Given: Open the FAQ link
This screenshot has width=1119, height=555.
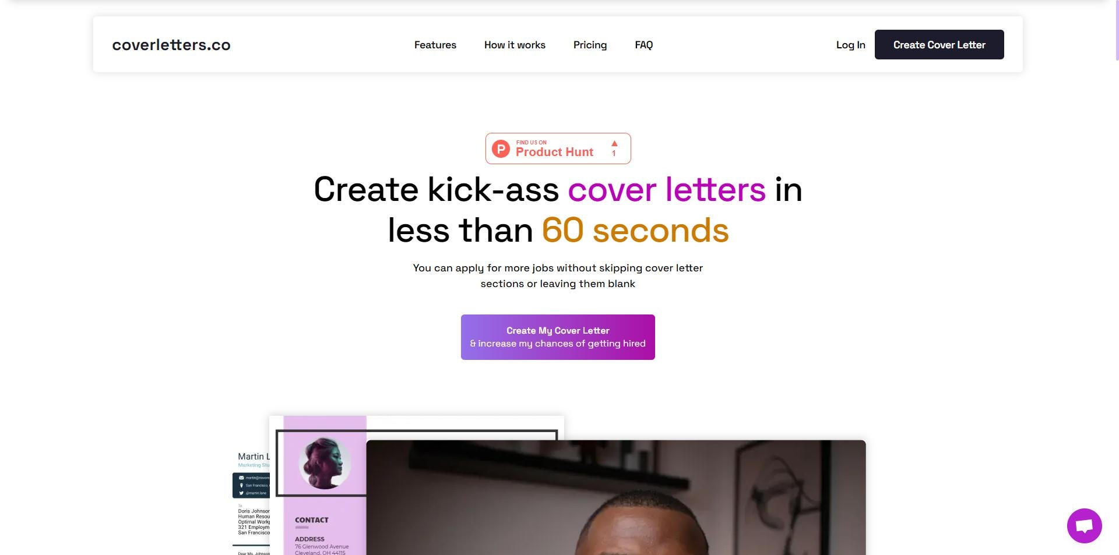Looking at the screenshot, I should pos(643,45).
